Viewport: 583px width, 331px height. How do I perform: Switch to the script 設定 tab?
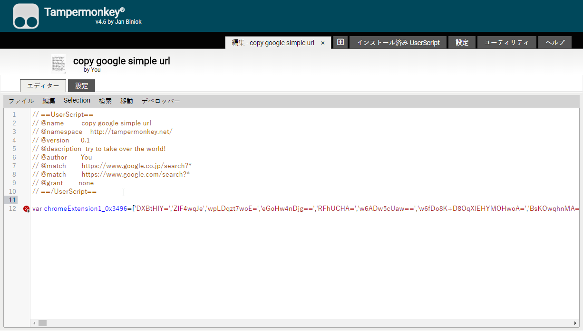[82, 86]
